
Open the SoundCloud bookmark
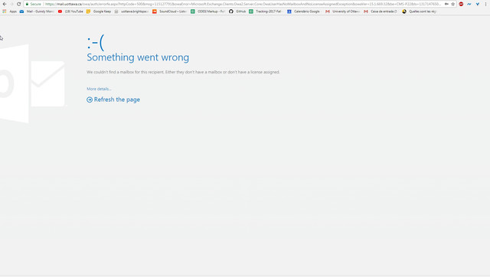[x=169, y=11]
